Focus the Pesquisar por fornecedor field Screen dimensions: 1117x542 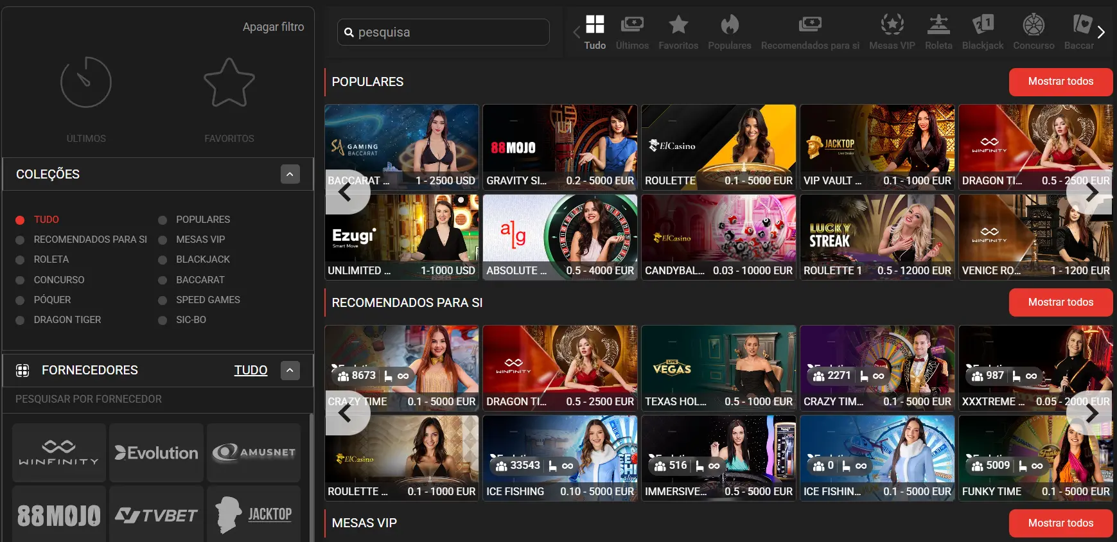click(157, 399)
